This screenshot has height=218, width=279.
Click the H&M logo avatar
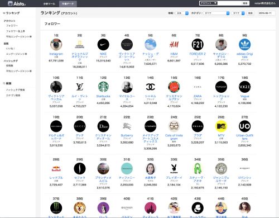(174, 45)
